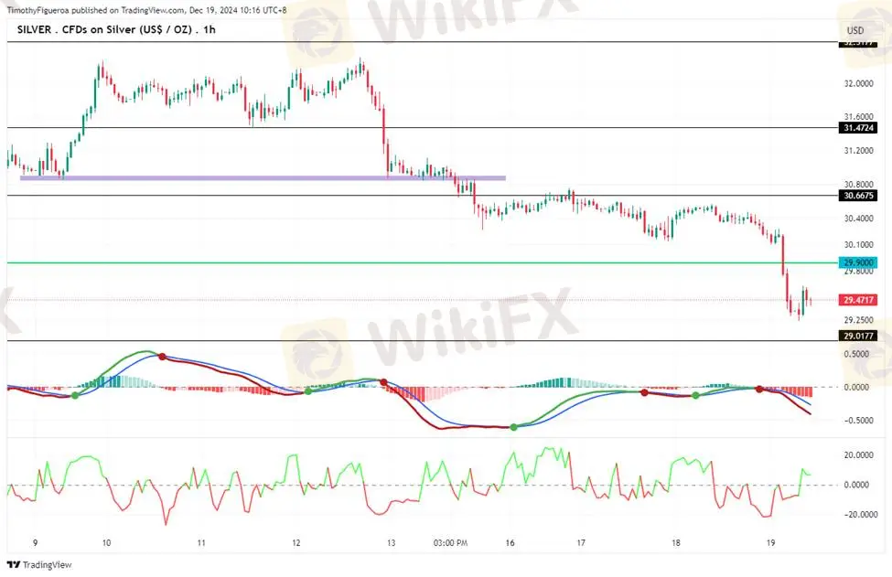
Task: Click the 20.0000 oscillator axis value
Action: click(858, 454)
